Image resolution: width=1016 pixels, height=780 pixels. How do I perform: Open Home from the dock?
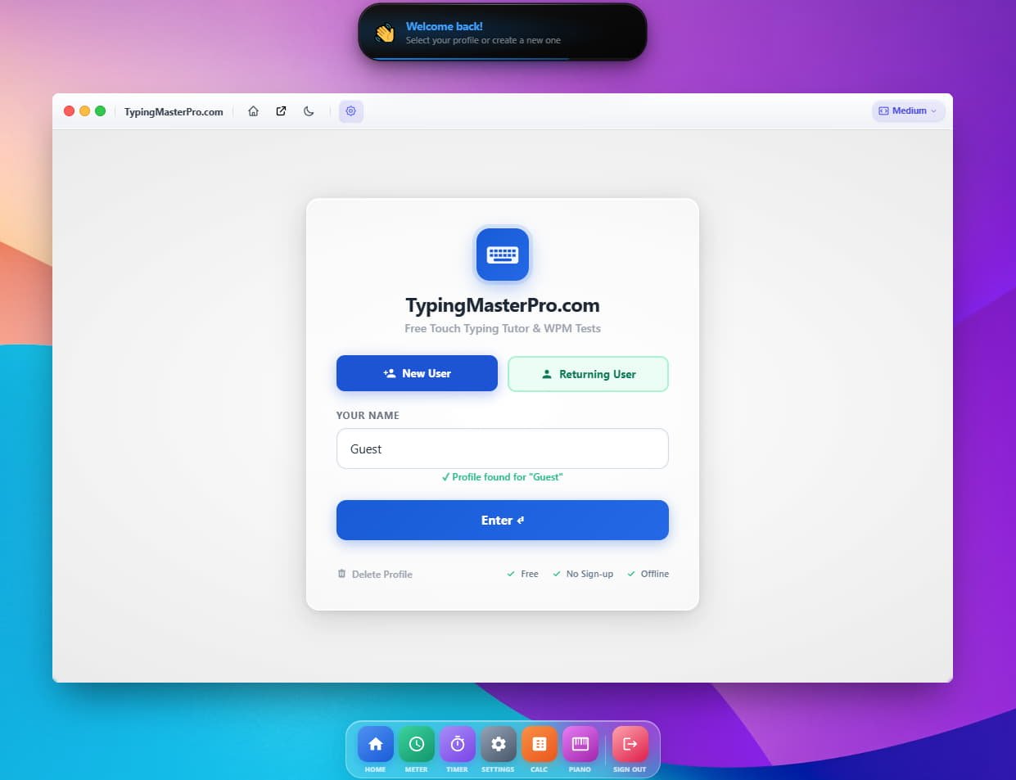(x=376, y=744)
